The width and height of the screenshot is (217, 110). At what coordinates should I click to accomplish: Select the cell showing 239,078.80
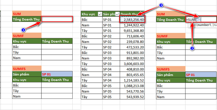pos(132,42)
